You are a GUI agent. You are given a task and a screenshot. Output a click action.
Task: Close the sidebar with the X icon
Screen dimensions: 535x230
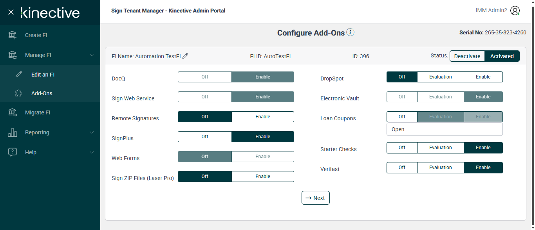coord(11,12)
